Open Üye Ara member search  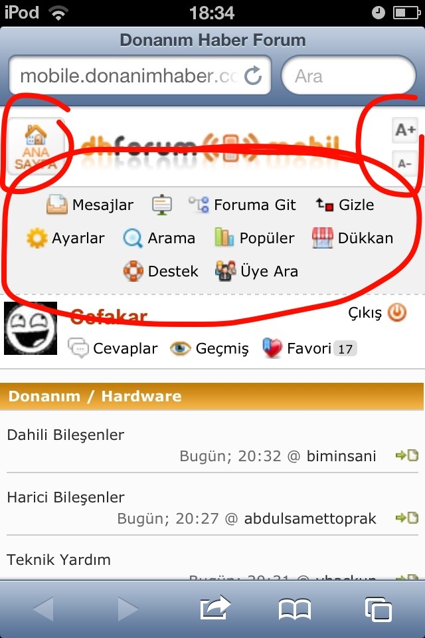(256, 271)
